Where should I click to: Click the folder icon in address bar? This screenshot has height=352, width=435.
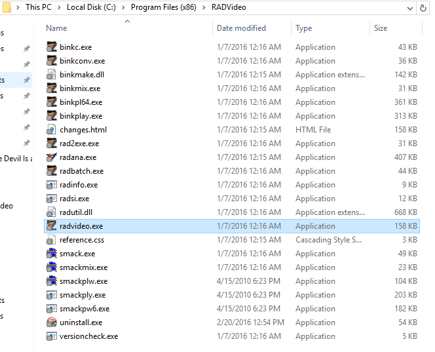pos(6,7)
